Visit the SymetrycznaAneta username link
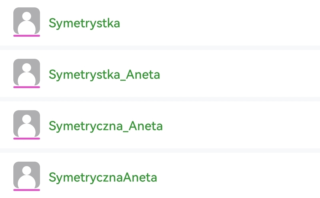The width and height of the screenshot is (320, 198). 103,178
